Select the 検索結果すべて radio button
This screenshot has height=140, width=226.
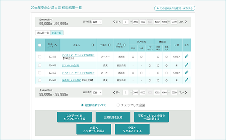(x=82, y=105)
